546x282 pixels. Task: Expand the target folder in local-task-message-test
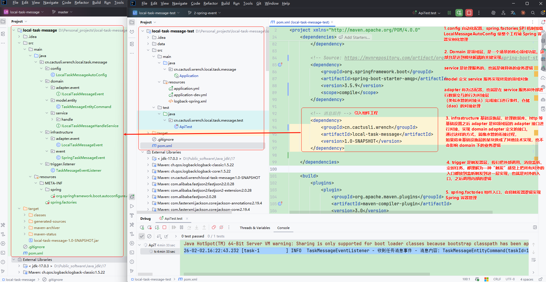point(148,133)
